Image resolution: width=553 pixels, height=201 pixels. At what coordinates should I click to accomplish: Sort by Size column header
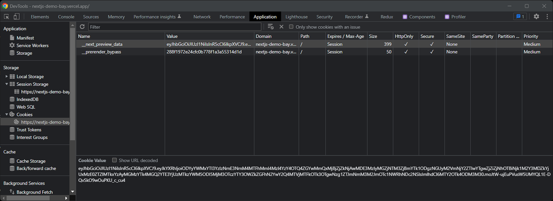pyautogui.click(x=380, y=36)
